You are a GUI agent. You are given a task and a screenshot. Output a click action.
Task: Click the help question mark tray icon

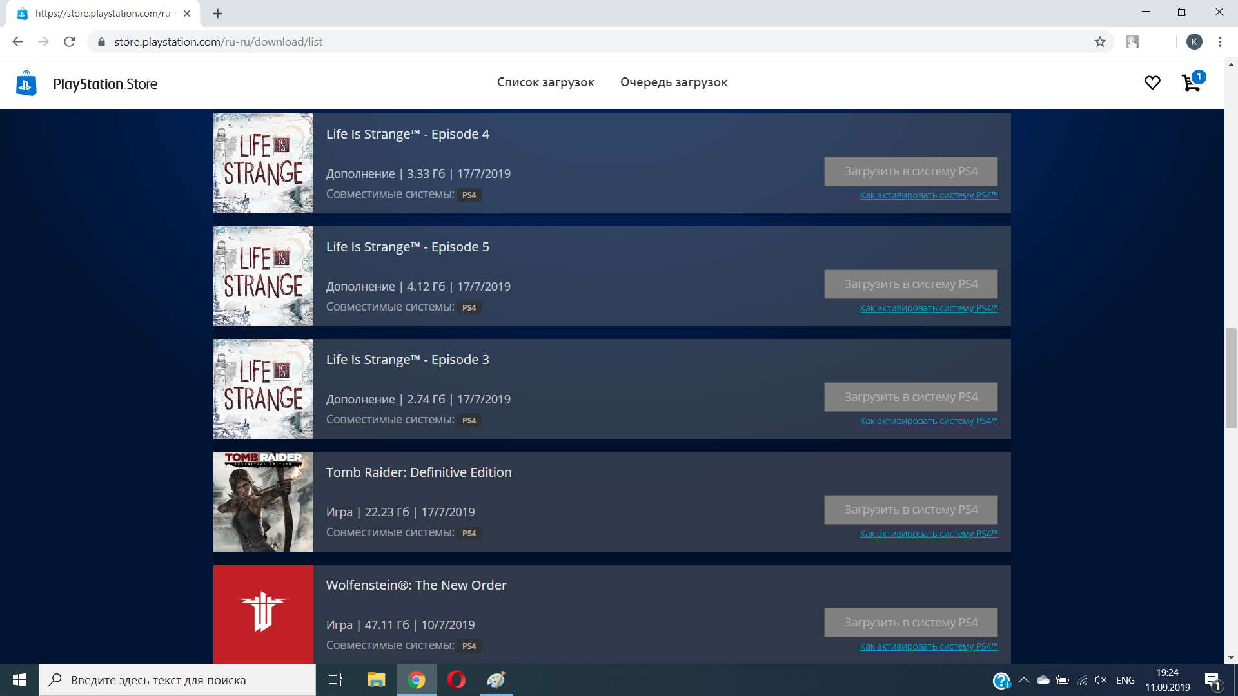(1001, 680)
